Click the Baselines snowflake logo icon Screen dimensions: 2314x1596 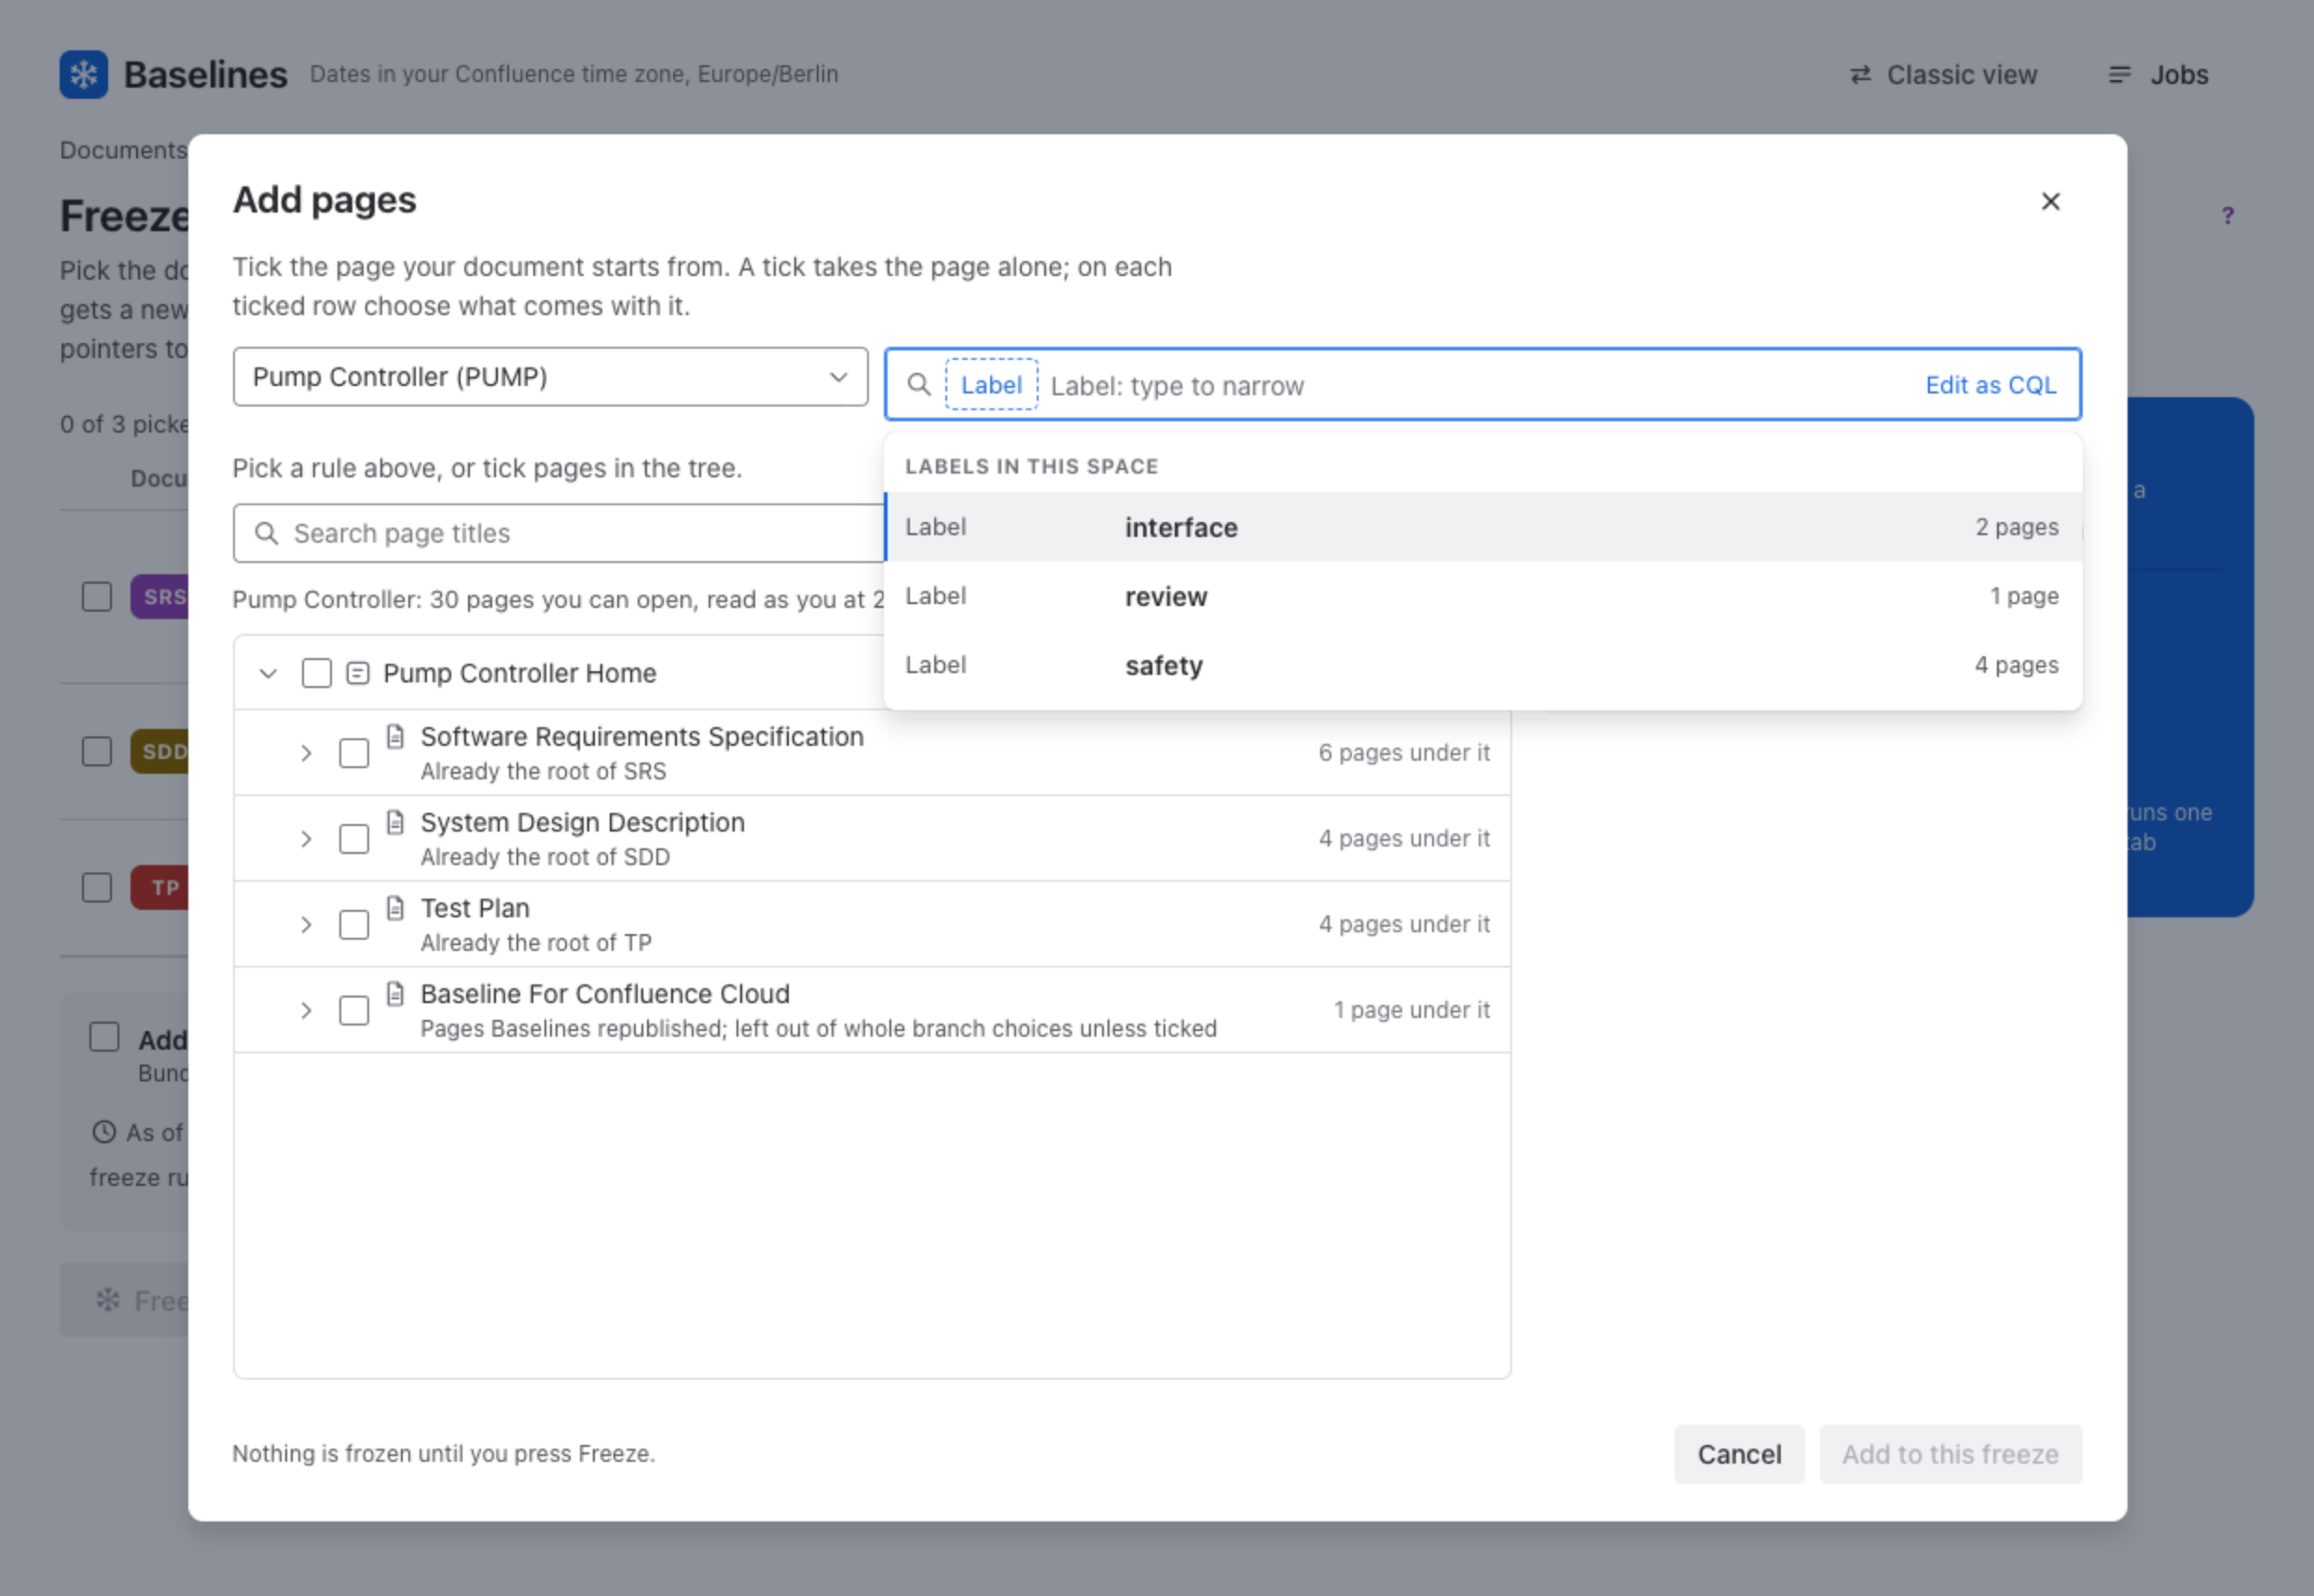(x=83, y=74)
